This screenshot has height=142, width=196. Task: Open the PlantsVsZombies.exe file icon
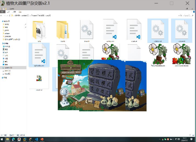(x=158, y=54)
